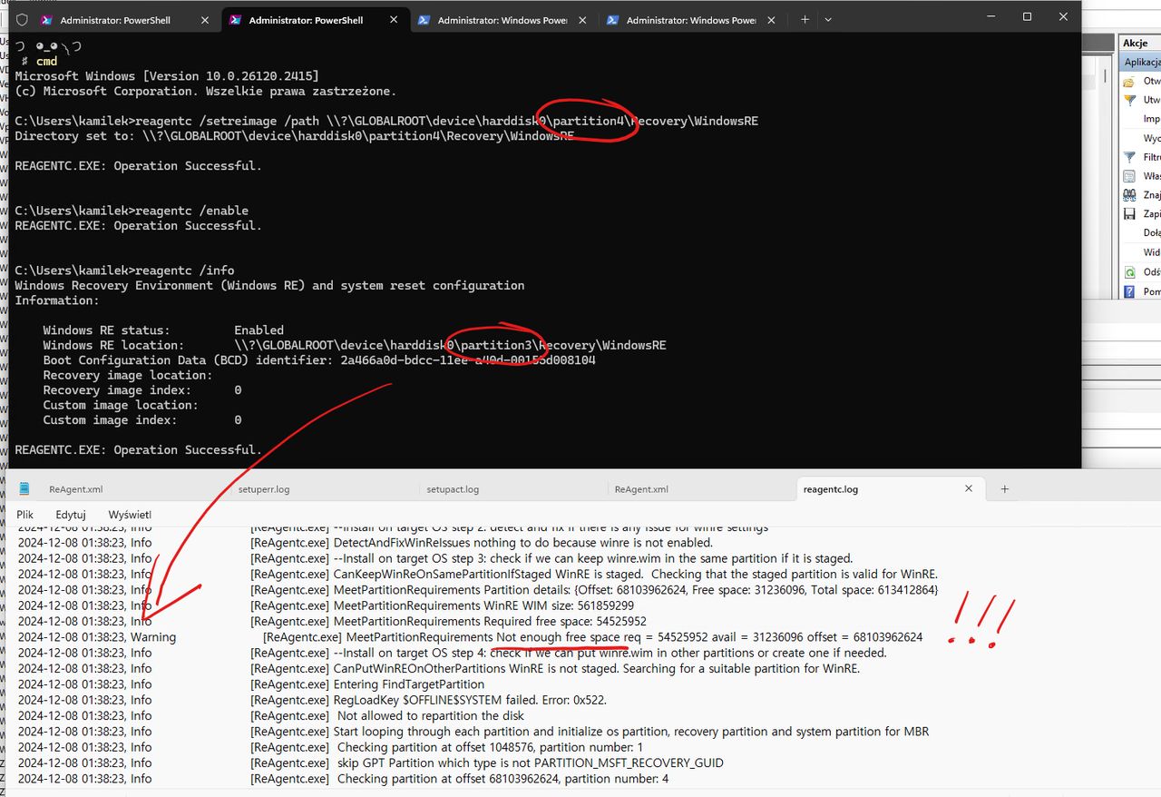The image size is (1161, 797).
Task: Click the green refresh icon in the Akcje panel
Action: point(1129,271)
